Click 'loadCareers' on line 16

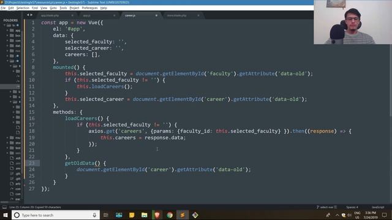click(x=81, y=119)
